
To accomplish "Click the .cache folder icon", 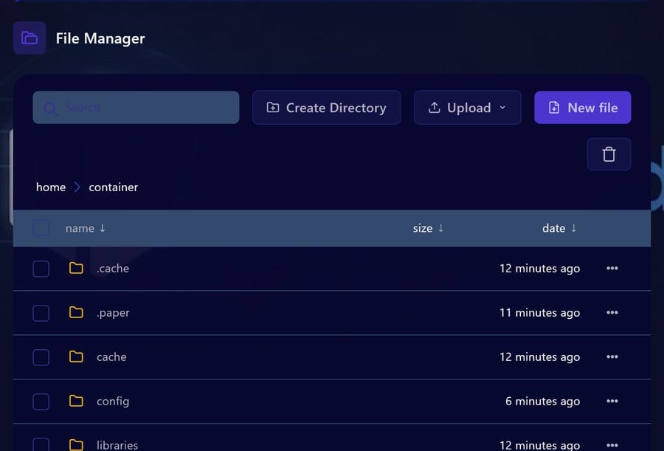I will click(76, 268).
